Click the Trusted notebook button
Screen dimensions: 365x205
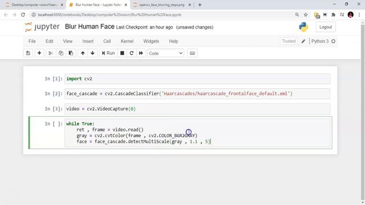click(x=289, y=41)
